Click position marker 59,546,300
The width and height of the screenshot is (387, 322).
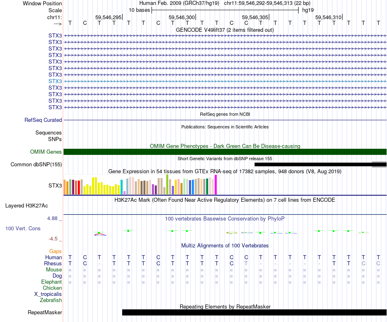point(182,17)
